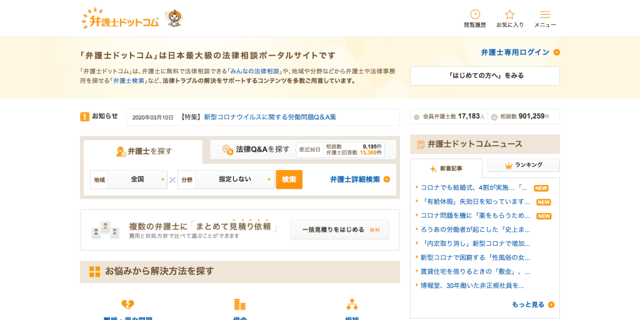Click the orange 検索 button
This screenshot has width=640, height=320.
tap(289, 179)
